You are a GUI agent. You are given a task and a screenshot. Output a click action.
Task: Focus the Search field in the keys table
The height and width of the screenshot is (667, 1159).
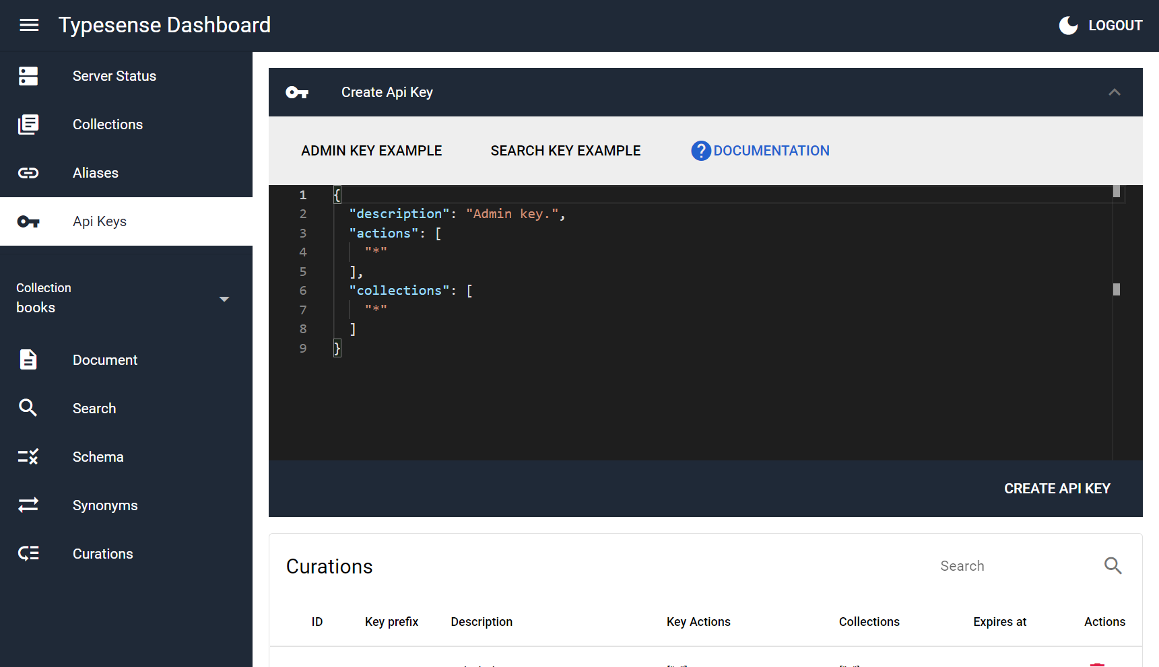[x=1015, y=566]
